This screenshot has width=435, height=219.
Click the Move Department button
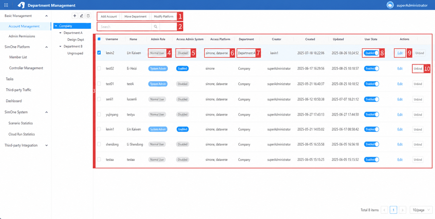click(x=135, y=16)
